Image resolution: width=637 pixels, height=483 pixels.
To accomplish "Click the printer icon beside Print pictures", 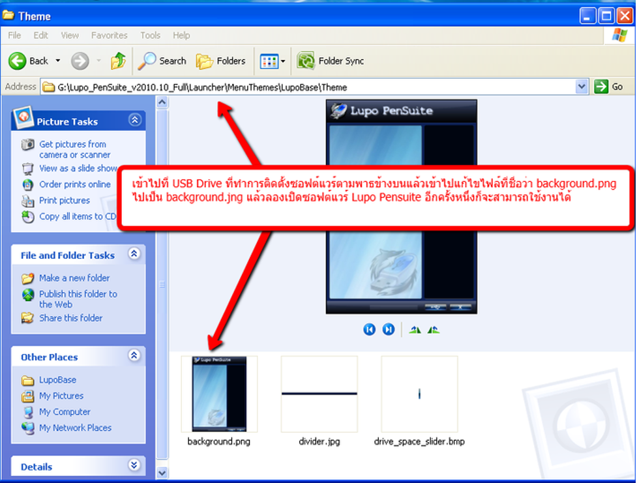I will click(x=27, y=201).
